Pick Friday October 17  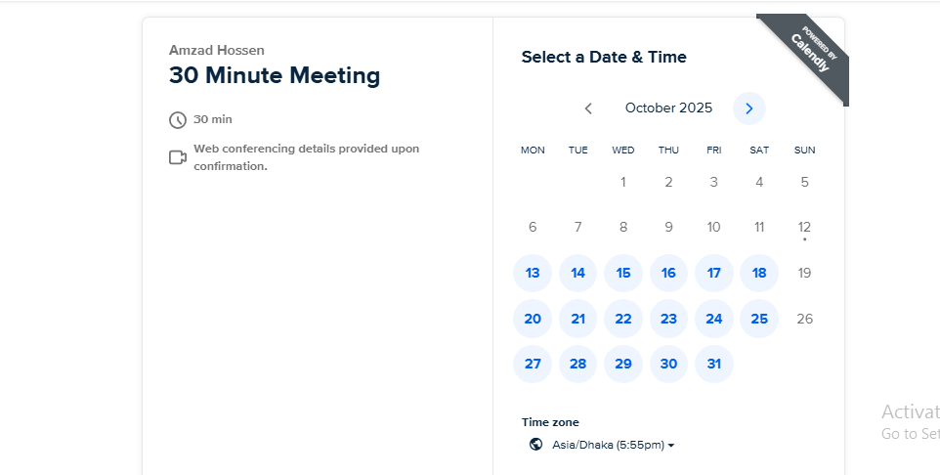[714, 273]
